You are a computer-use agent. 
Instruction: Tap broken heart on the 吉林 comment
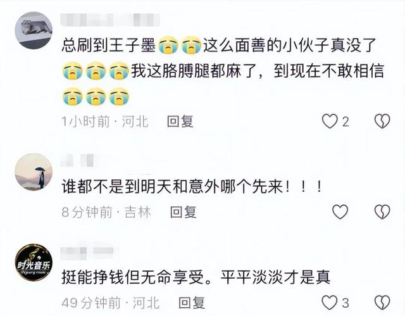coord(382,212)
